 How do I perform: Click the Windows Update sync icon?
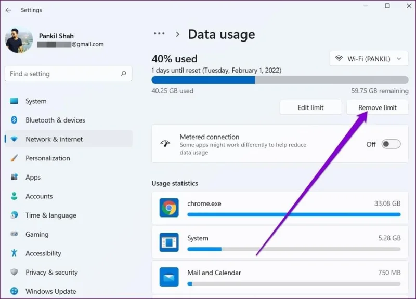[x=14, y=291]
